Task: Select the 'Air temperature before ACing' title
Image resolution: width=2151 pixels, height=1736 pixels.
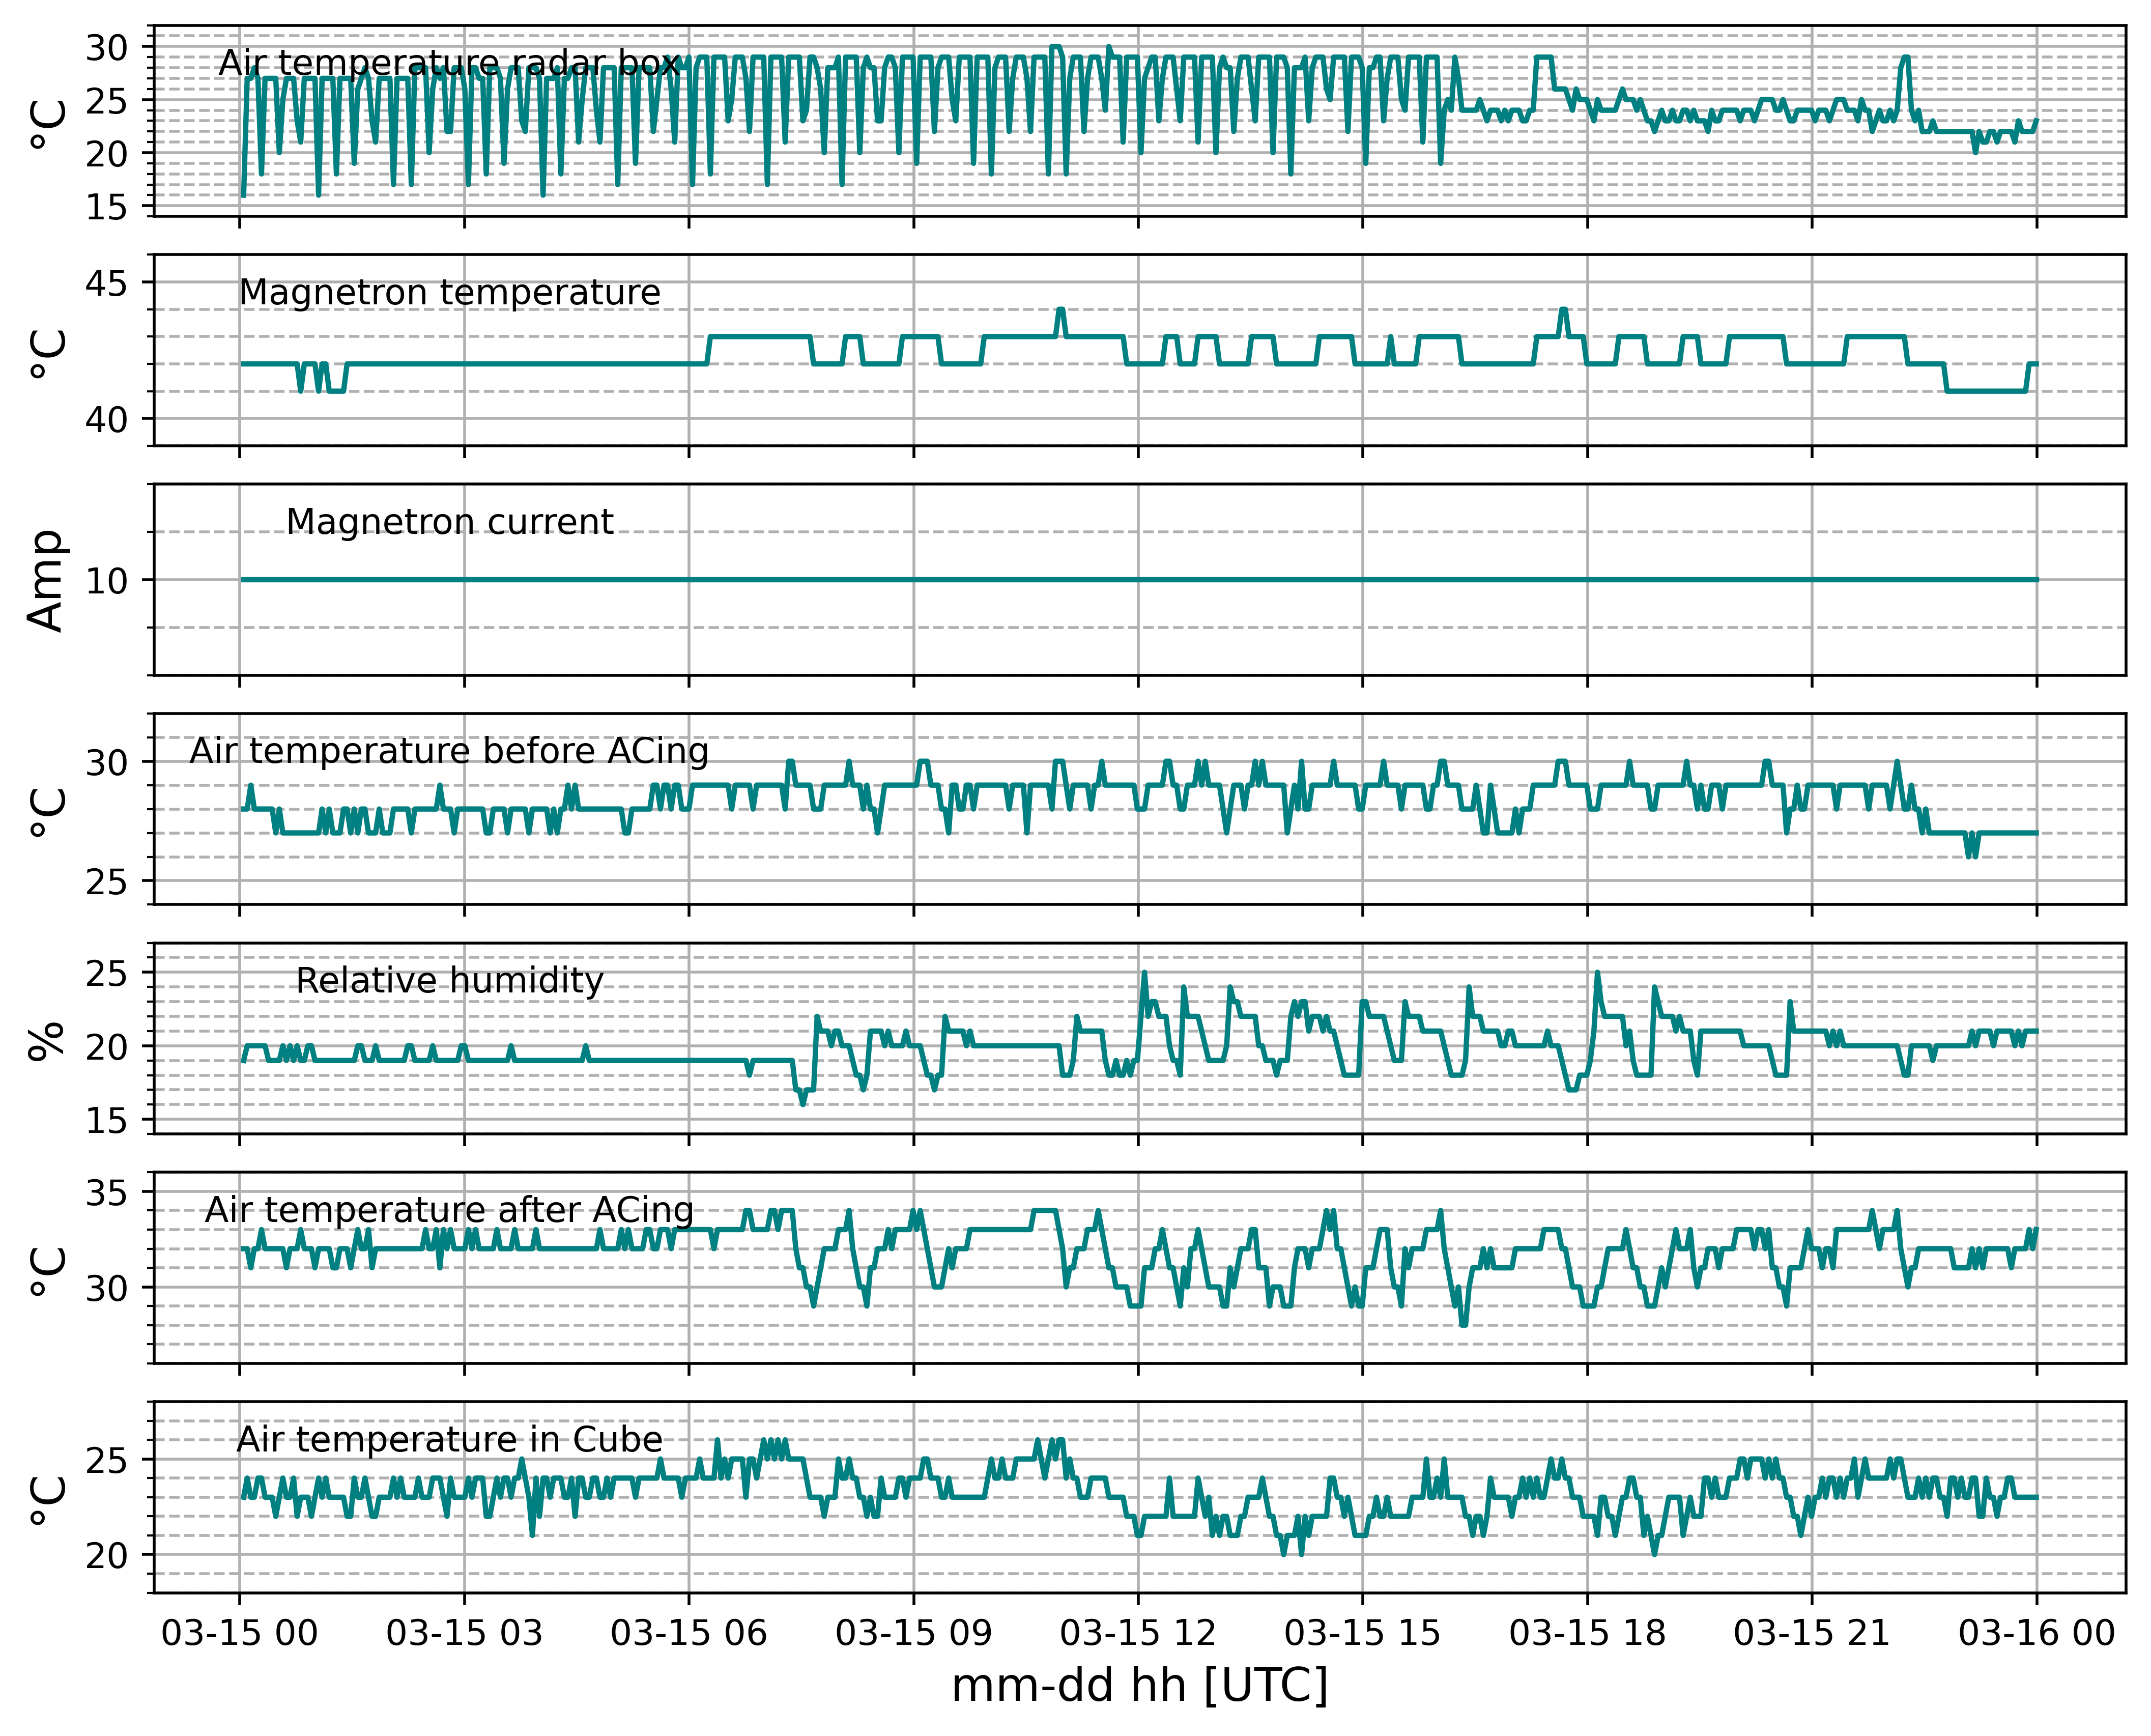Action: [449, 750]
